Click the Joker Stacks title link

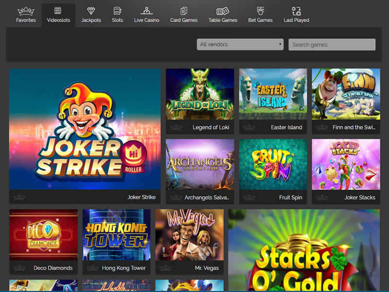coord(360,198)
